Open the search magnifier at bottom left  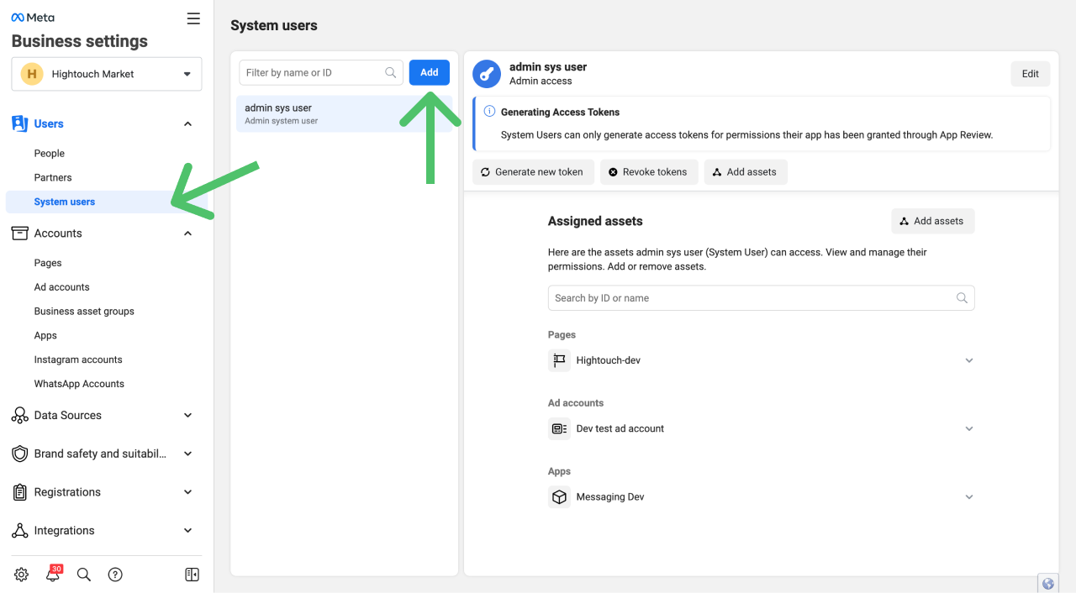pyautogui.click(x=83, y=575)
